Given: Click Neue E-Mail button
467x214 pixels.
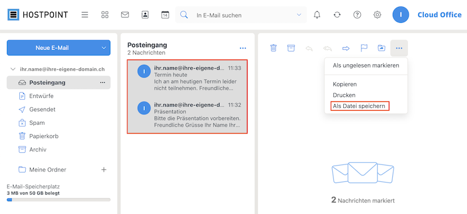Looking at the screenshot, I should (x=53, y=48).
